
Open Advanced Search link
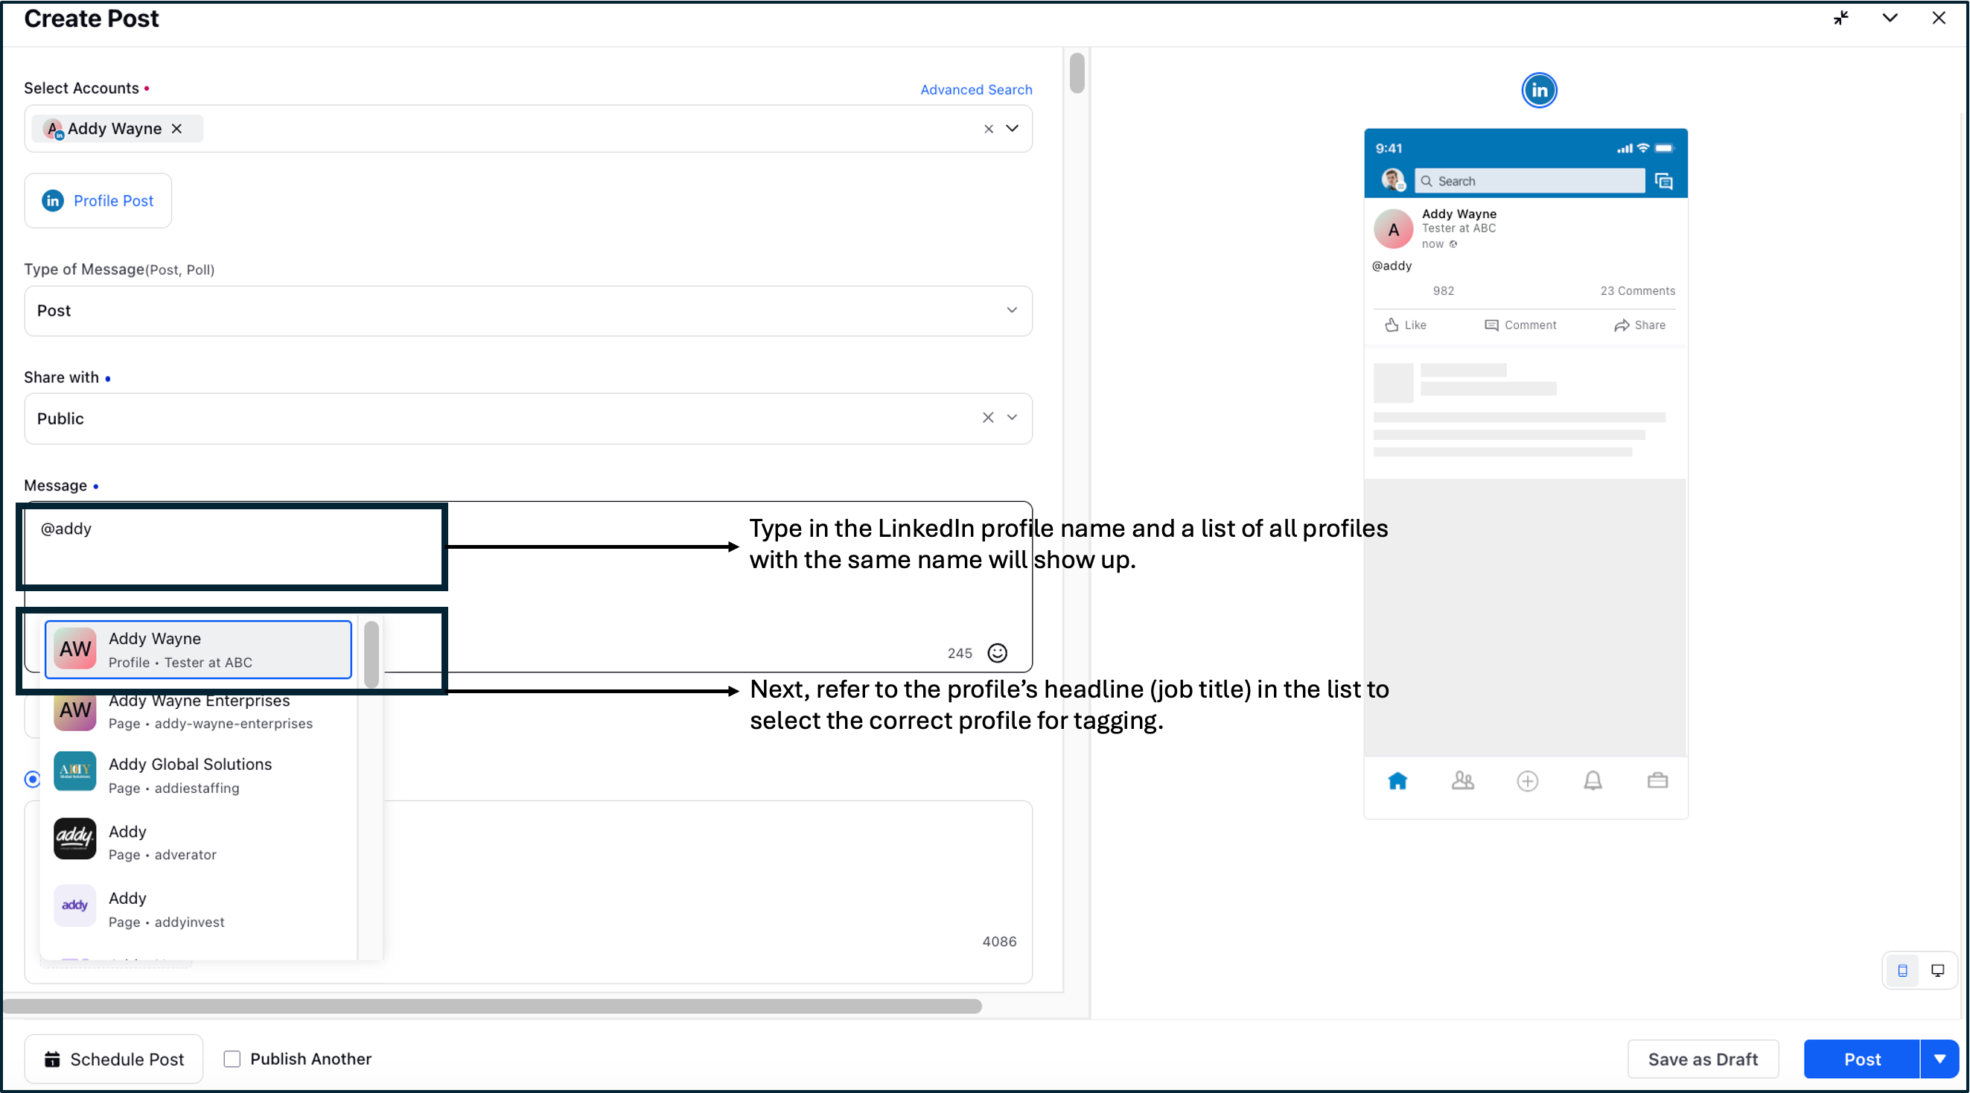click(976, 89)
